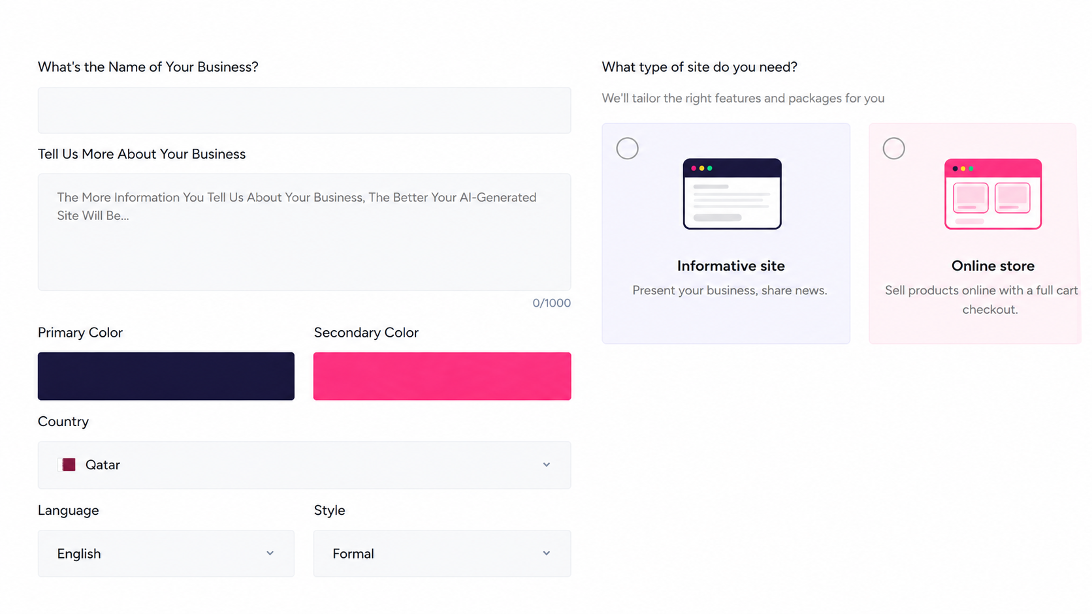This screenshot has height=614, width=1092.
Task: Click the Online store illustration icon
Action: 993,194
